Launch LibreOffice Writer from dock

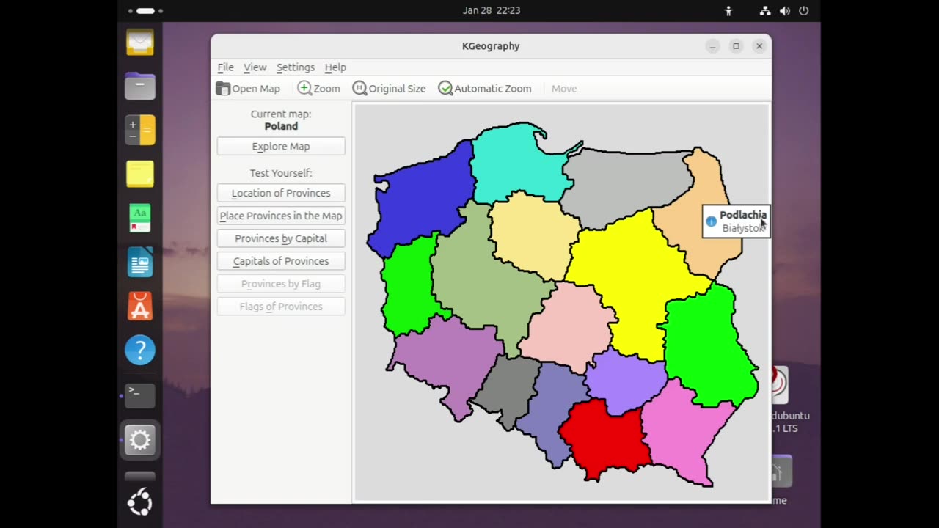[x=140, y=262]
